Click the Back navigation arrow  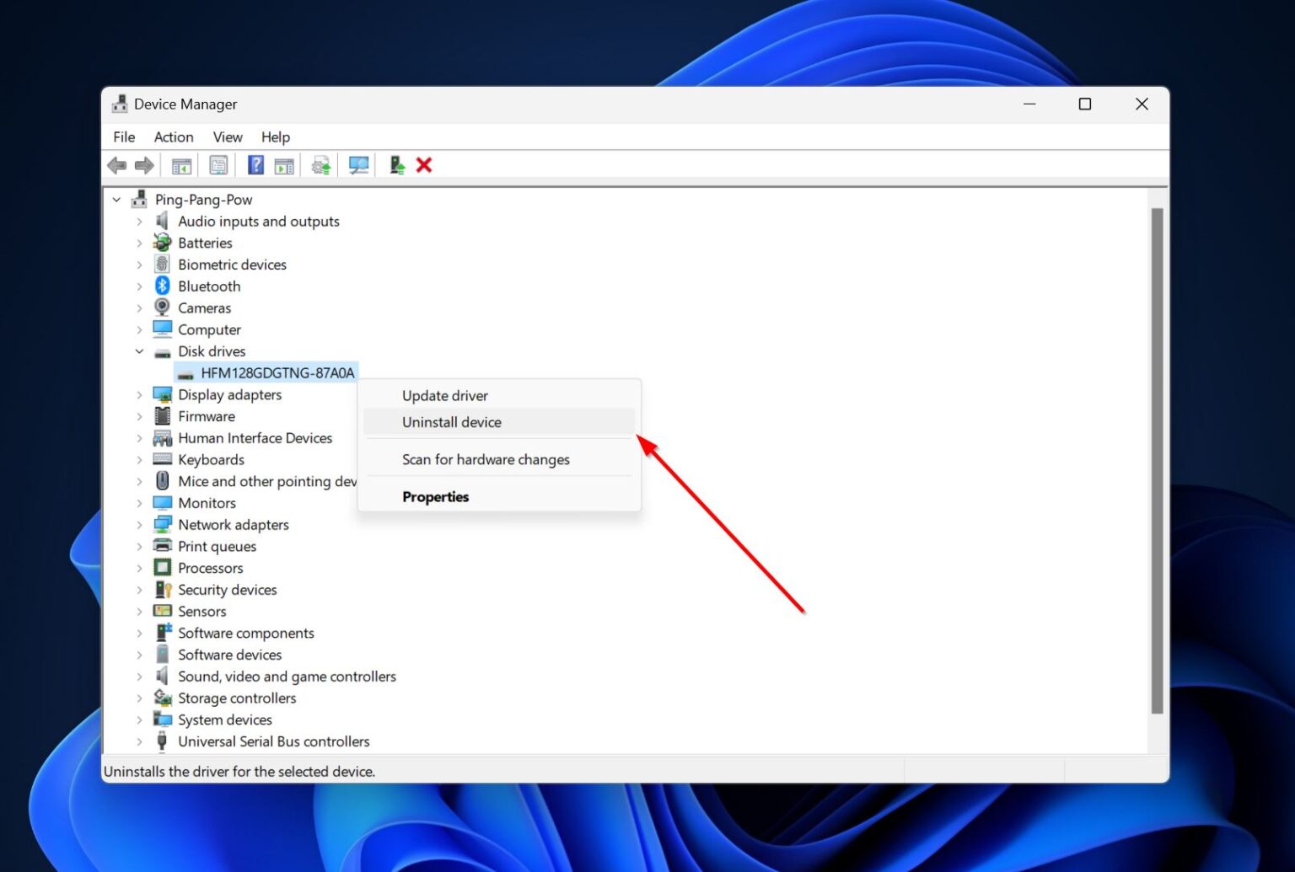coord(117,164)
